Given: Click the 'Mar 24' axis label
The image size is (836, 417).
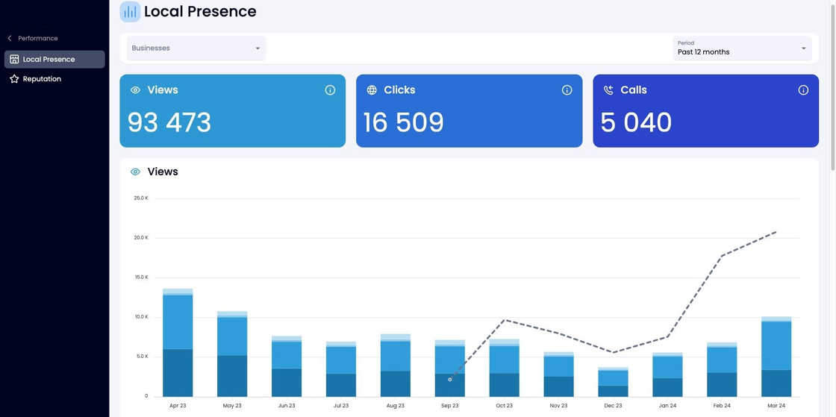Looking at the screenshot, I should [776, 406].
